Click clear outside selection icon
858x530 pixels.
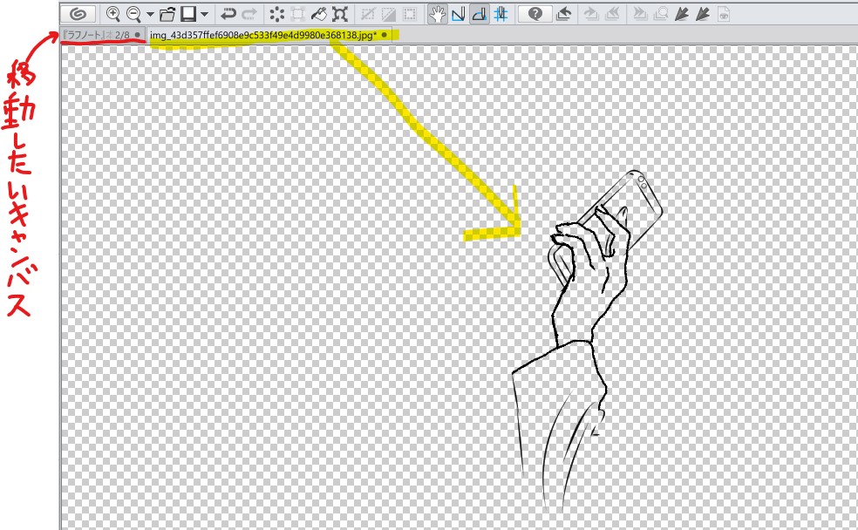pyautogui.click(x=298, y=14)
